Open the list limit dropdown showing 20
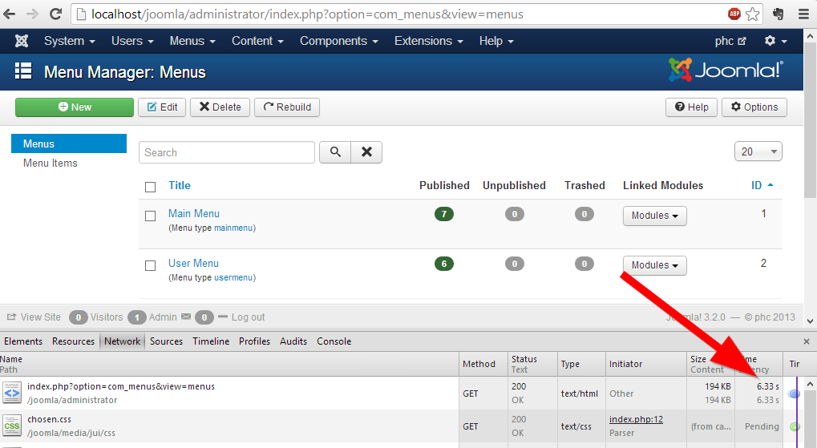Viewport: 817px width, 448px height. pos(758,151)
